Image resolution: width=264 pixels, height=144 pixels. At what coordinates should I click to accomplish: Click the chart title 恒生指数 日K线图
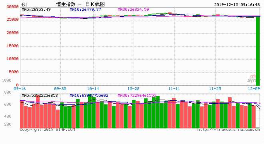click(80, 4)
